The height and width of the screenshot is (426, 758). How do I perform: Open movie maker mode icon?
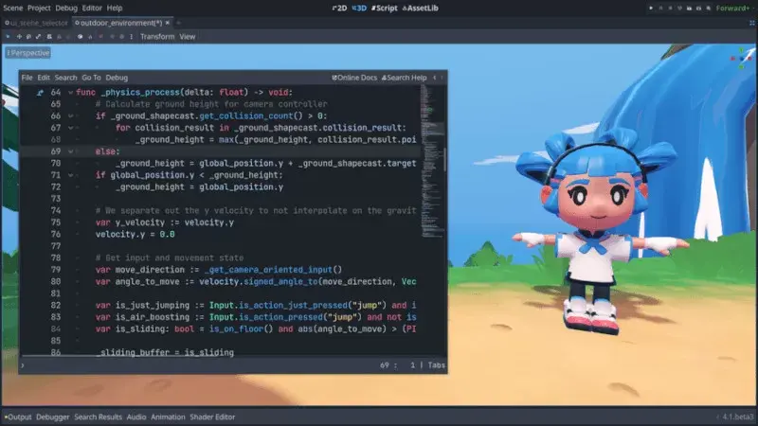tap(709, 9)
